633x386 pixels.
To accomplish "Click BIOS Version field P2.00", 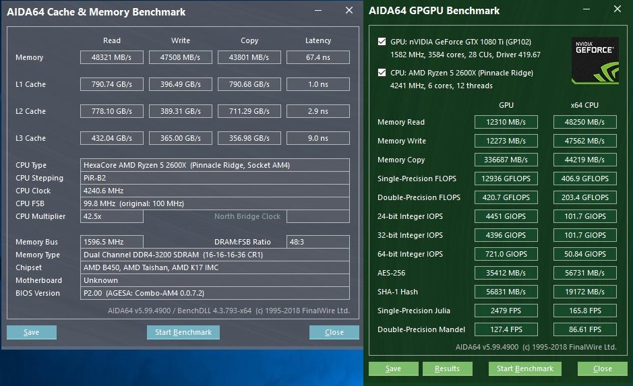I will [215, 293].
